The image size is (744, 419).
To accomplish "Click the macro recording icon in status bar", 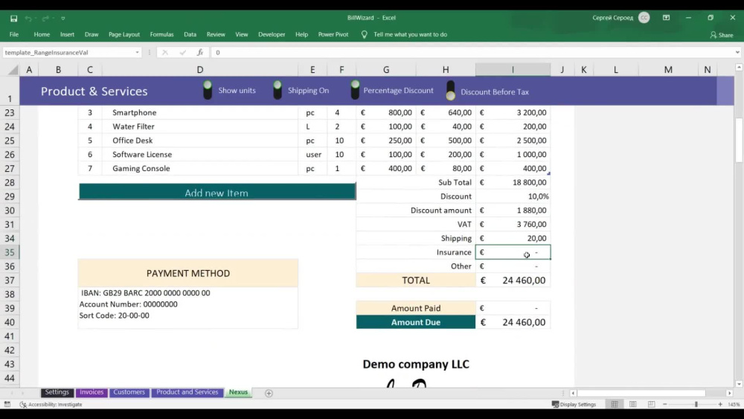I will pos(7,404).
